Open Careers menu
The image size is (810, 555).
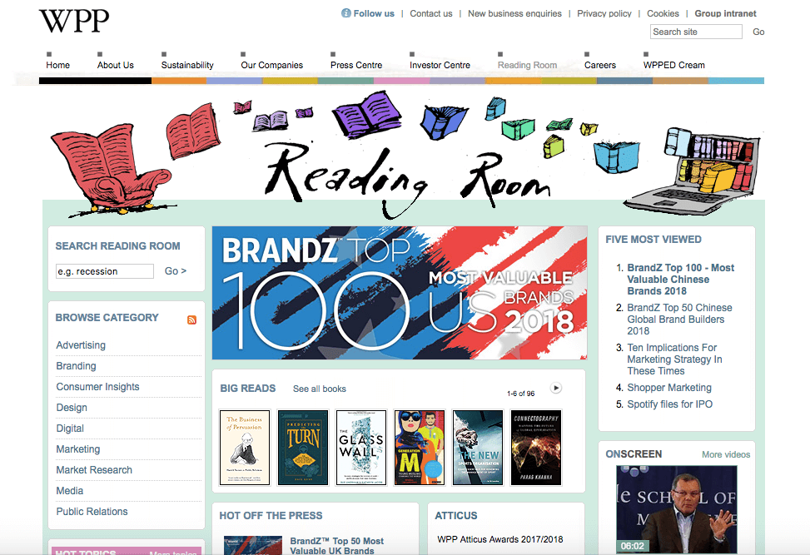[x=599, y=65]
